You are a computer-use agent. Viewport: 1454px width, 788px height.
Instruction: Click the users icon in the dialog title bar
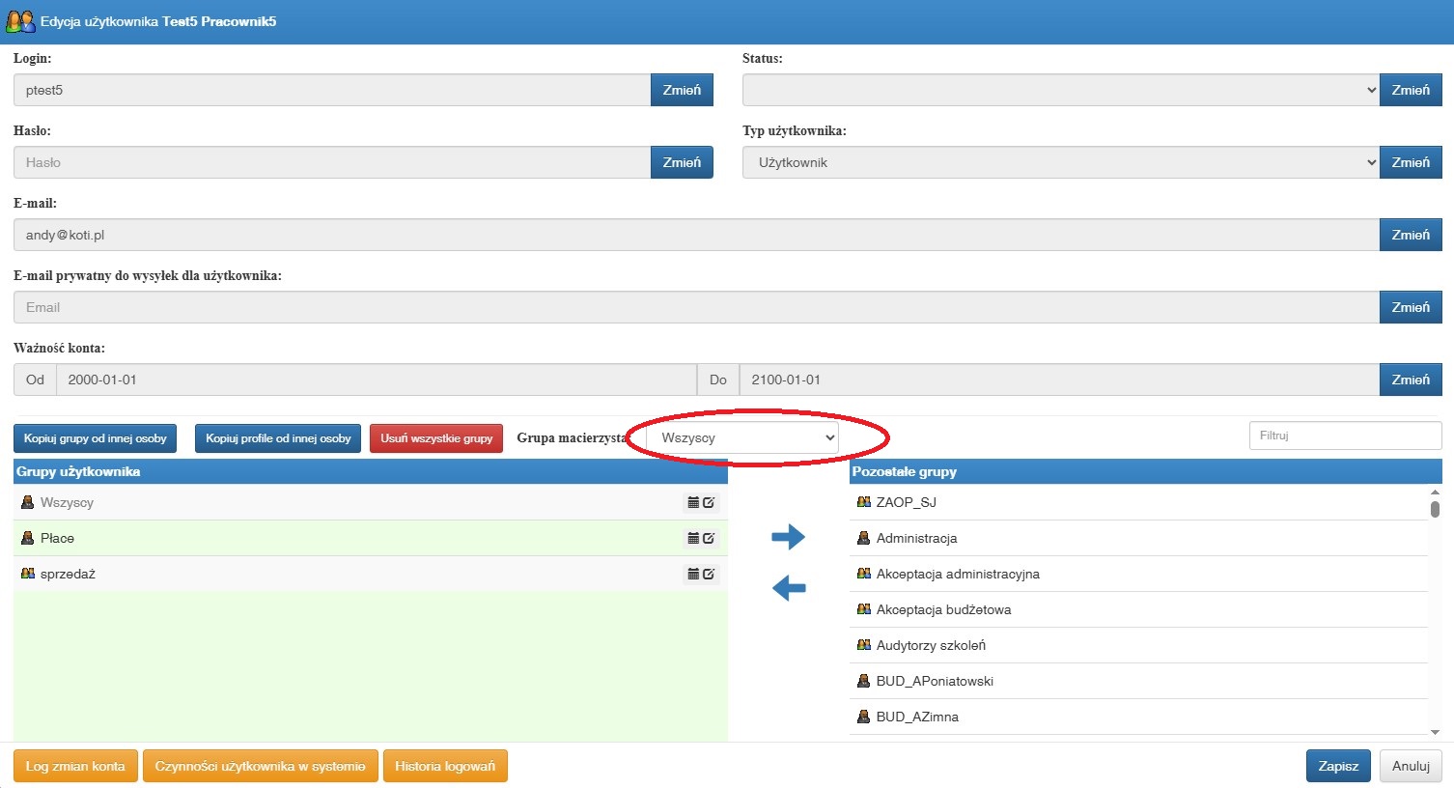tap(20, 21)
